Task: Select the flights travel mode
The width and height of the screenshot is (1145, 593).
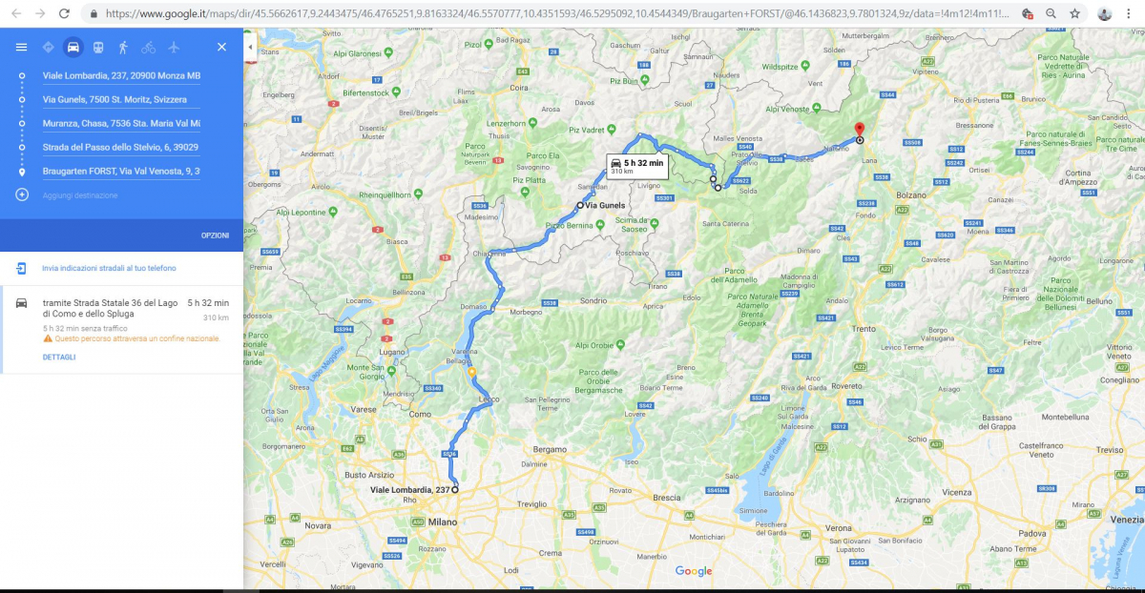Action: 173,47
